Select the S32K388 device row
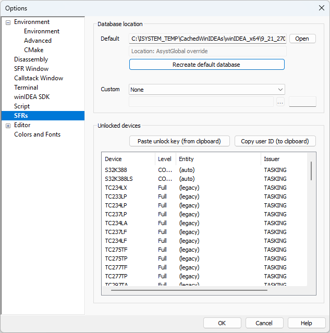The height and width of the screenshot is (333, 330). (x=116, y=170)
